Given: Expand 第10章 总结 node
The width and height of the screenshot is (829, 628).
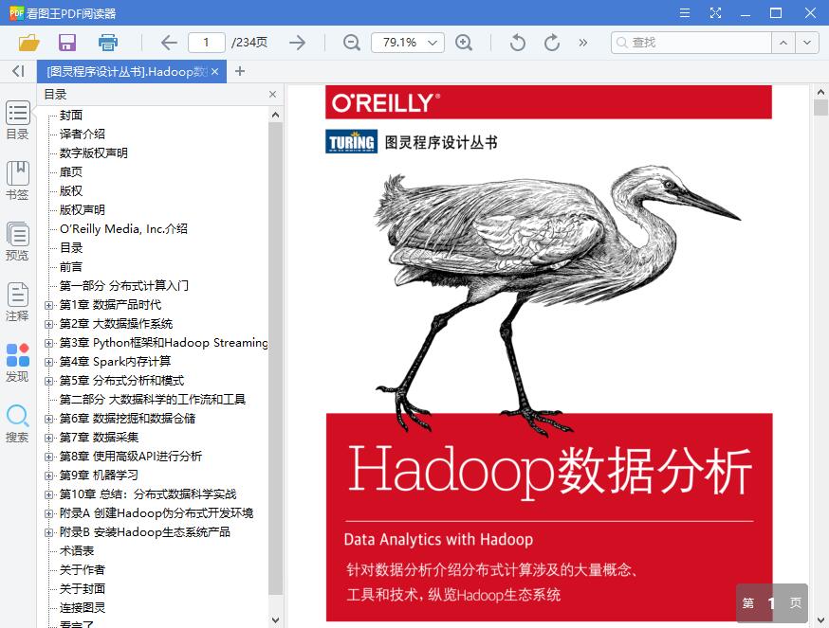Looking at the screenshot, I should tap(48, 494).
